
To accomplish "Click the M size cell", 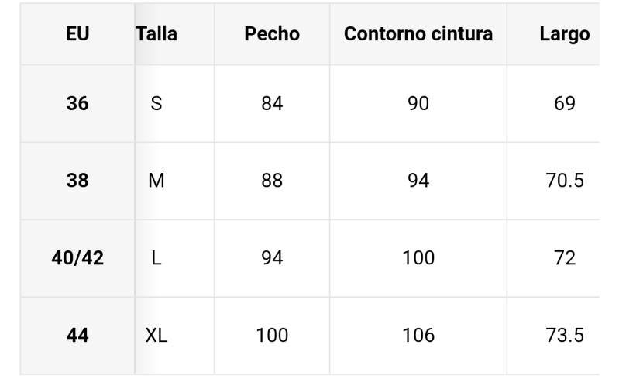I will point(156,181).
